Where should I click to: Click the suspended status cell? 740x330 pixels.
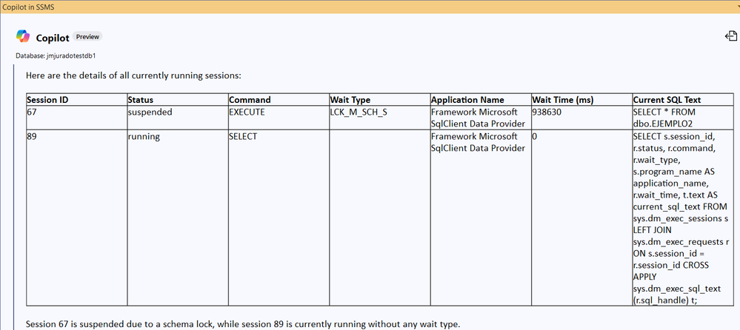178,118
